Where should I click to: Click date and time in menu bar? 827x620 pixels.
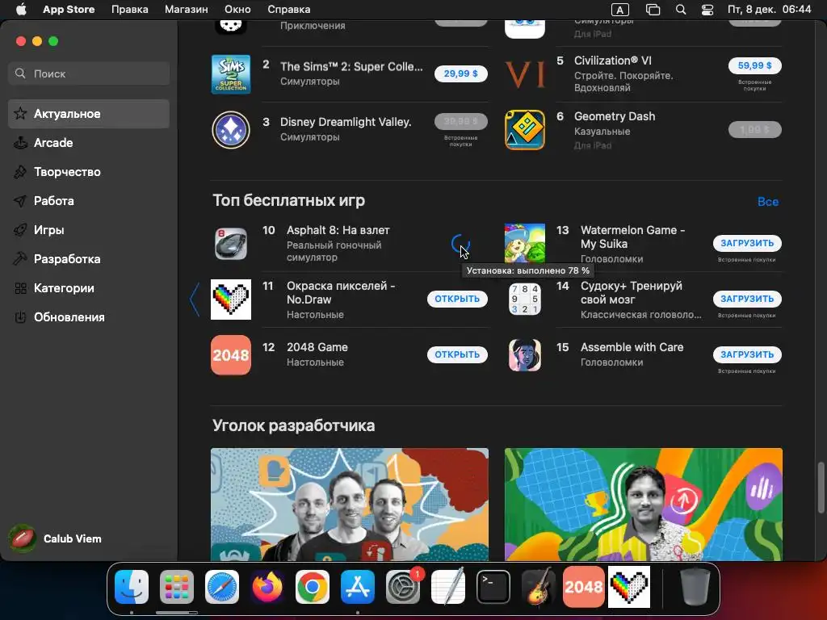click(x=769, y=10)
